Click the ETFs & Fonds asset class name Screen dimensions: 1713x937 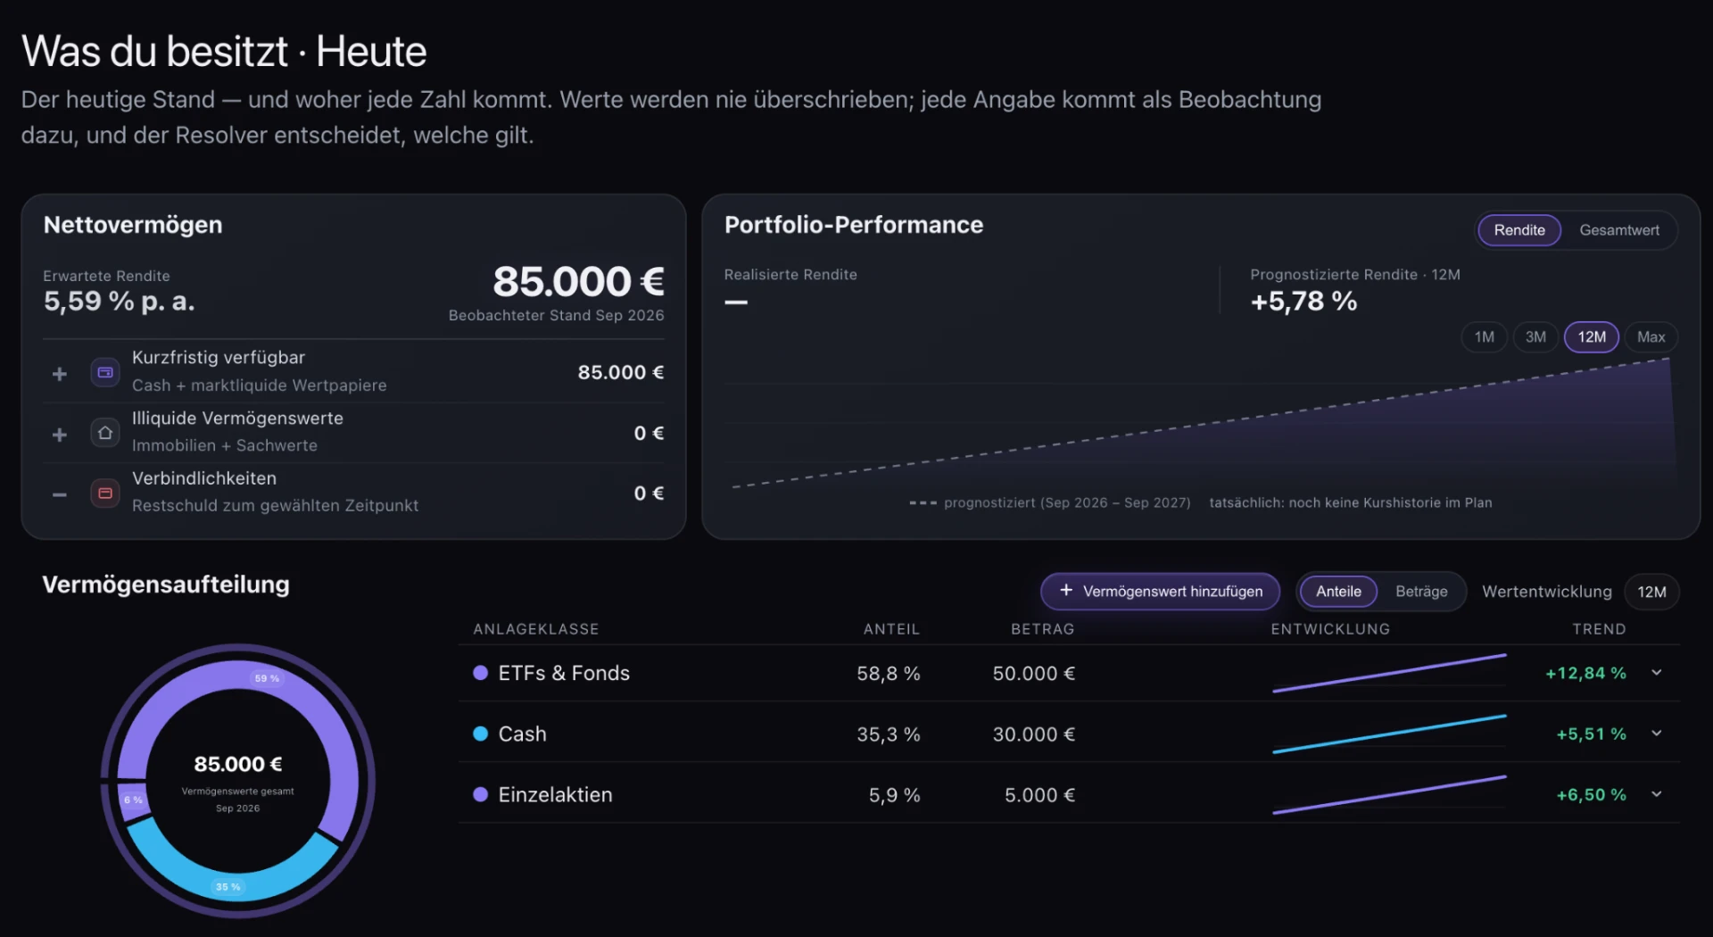point(564,673)
